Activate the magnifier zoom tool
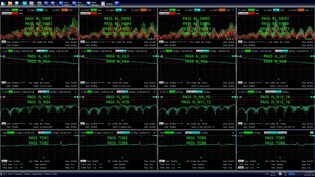The height and width of the screenshot is (177, 315). [46, 4]
